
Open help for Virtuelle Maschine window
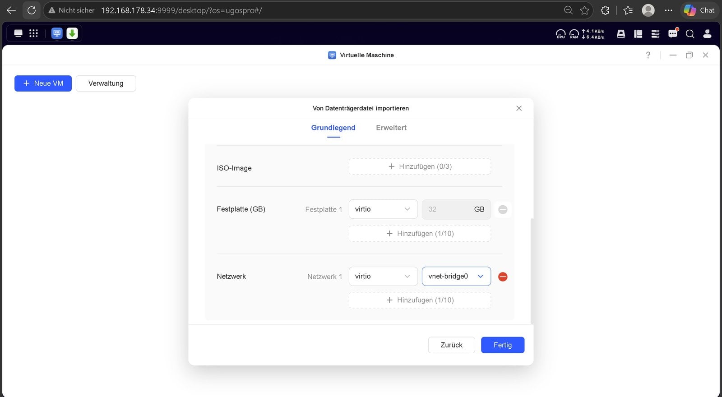pos(648,55)
